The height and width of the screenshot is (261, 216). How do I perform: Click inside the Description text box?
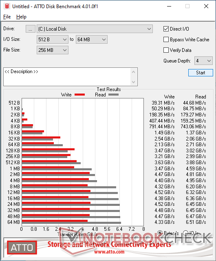pos(67,77)
